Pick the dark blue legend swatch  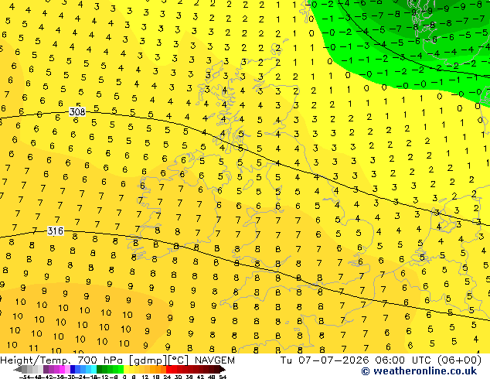(x=73, y=369)
